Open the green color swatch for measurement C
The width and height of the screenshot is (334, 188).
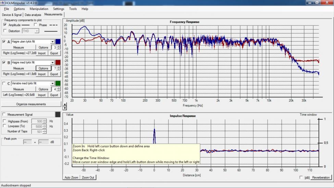tap(58, 83)
